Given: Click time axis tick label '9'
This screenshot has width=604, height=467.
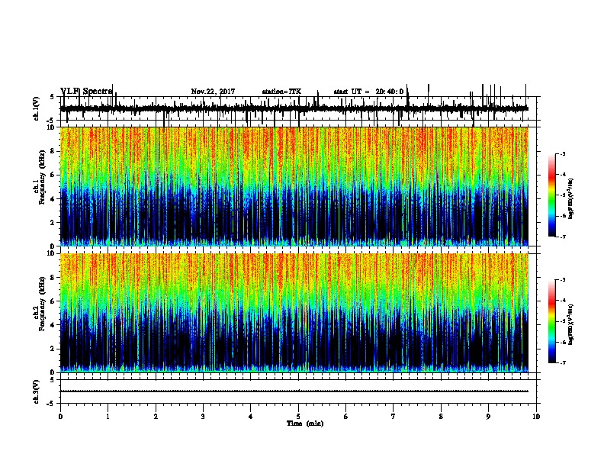Looking at the screenshot, I should [488, 417].
